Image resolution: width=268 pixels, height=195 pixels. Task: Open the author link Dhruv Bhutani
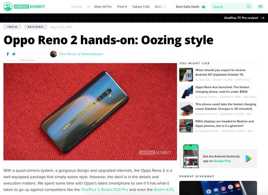coord(68,54)
